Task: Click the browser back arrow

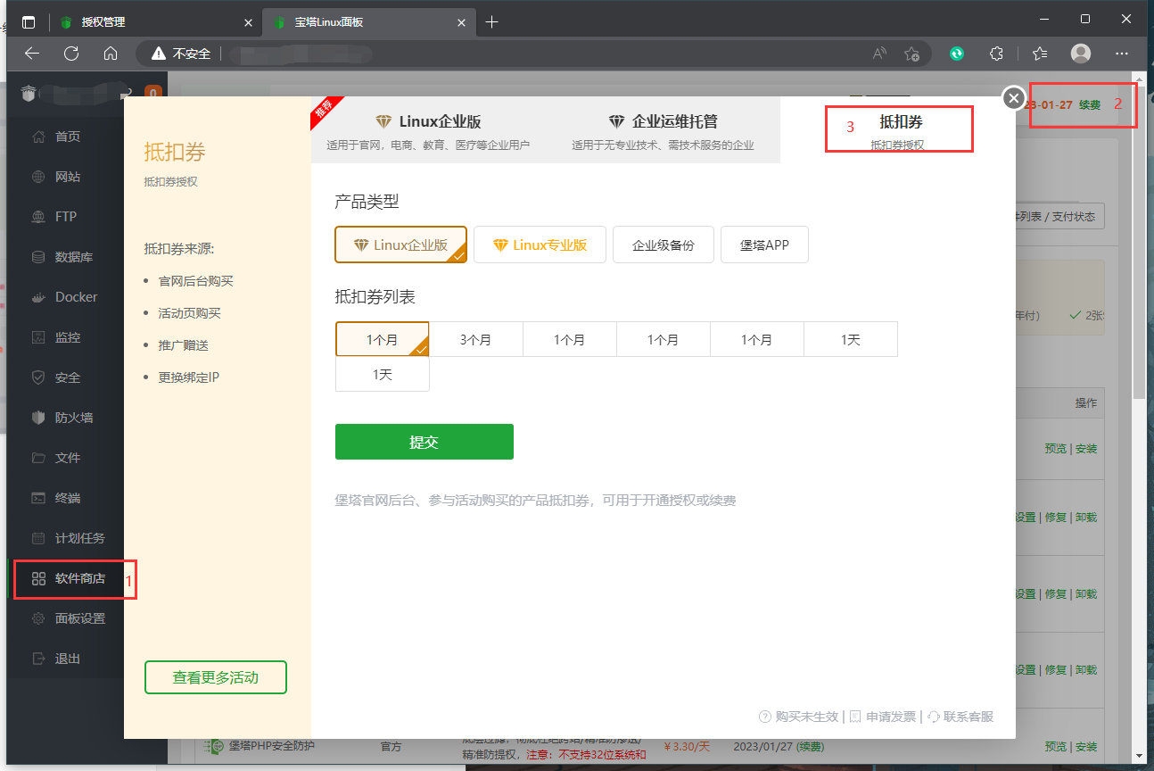Action: pos(32,54)
